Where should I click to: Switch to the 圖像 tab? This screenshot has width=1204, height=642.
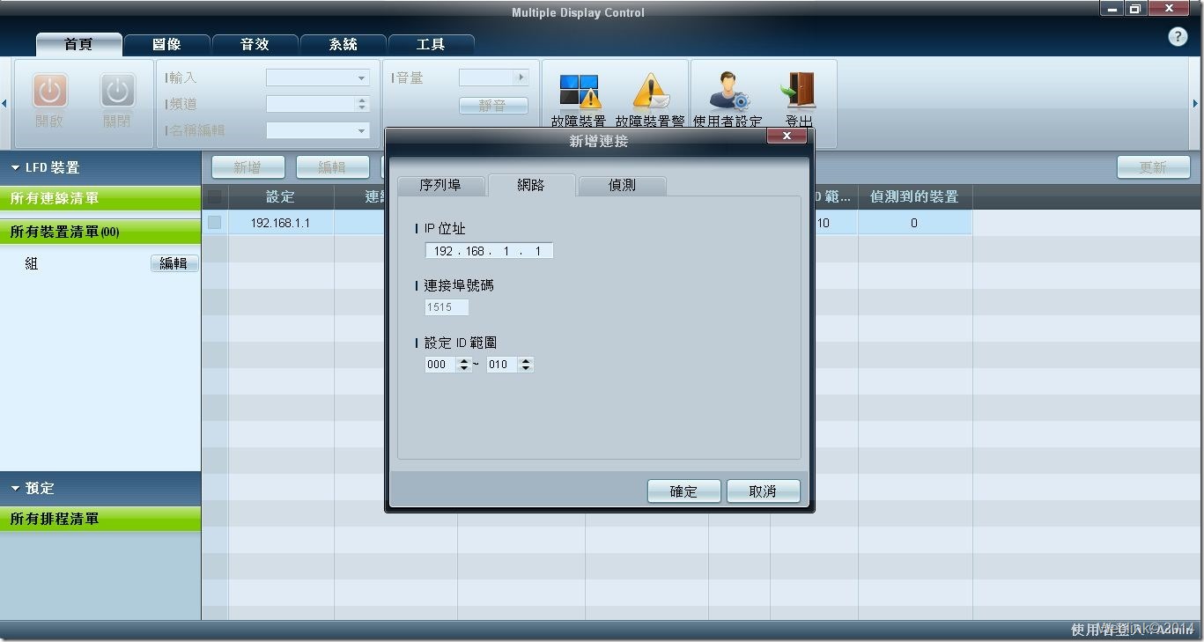pos(167,44)
